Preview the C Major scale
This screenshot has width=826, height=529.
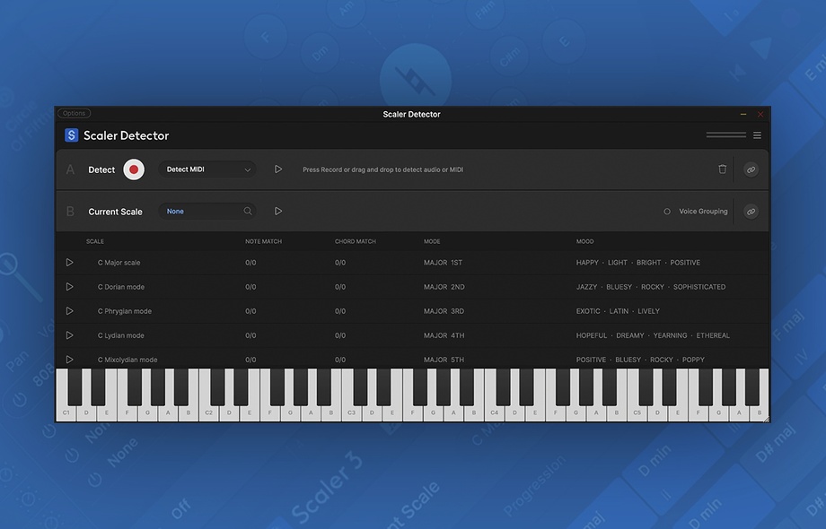click(x=69, y=263)
